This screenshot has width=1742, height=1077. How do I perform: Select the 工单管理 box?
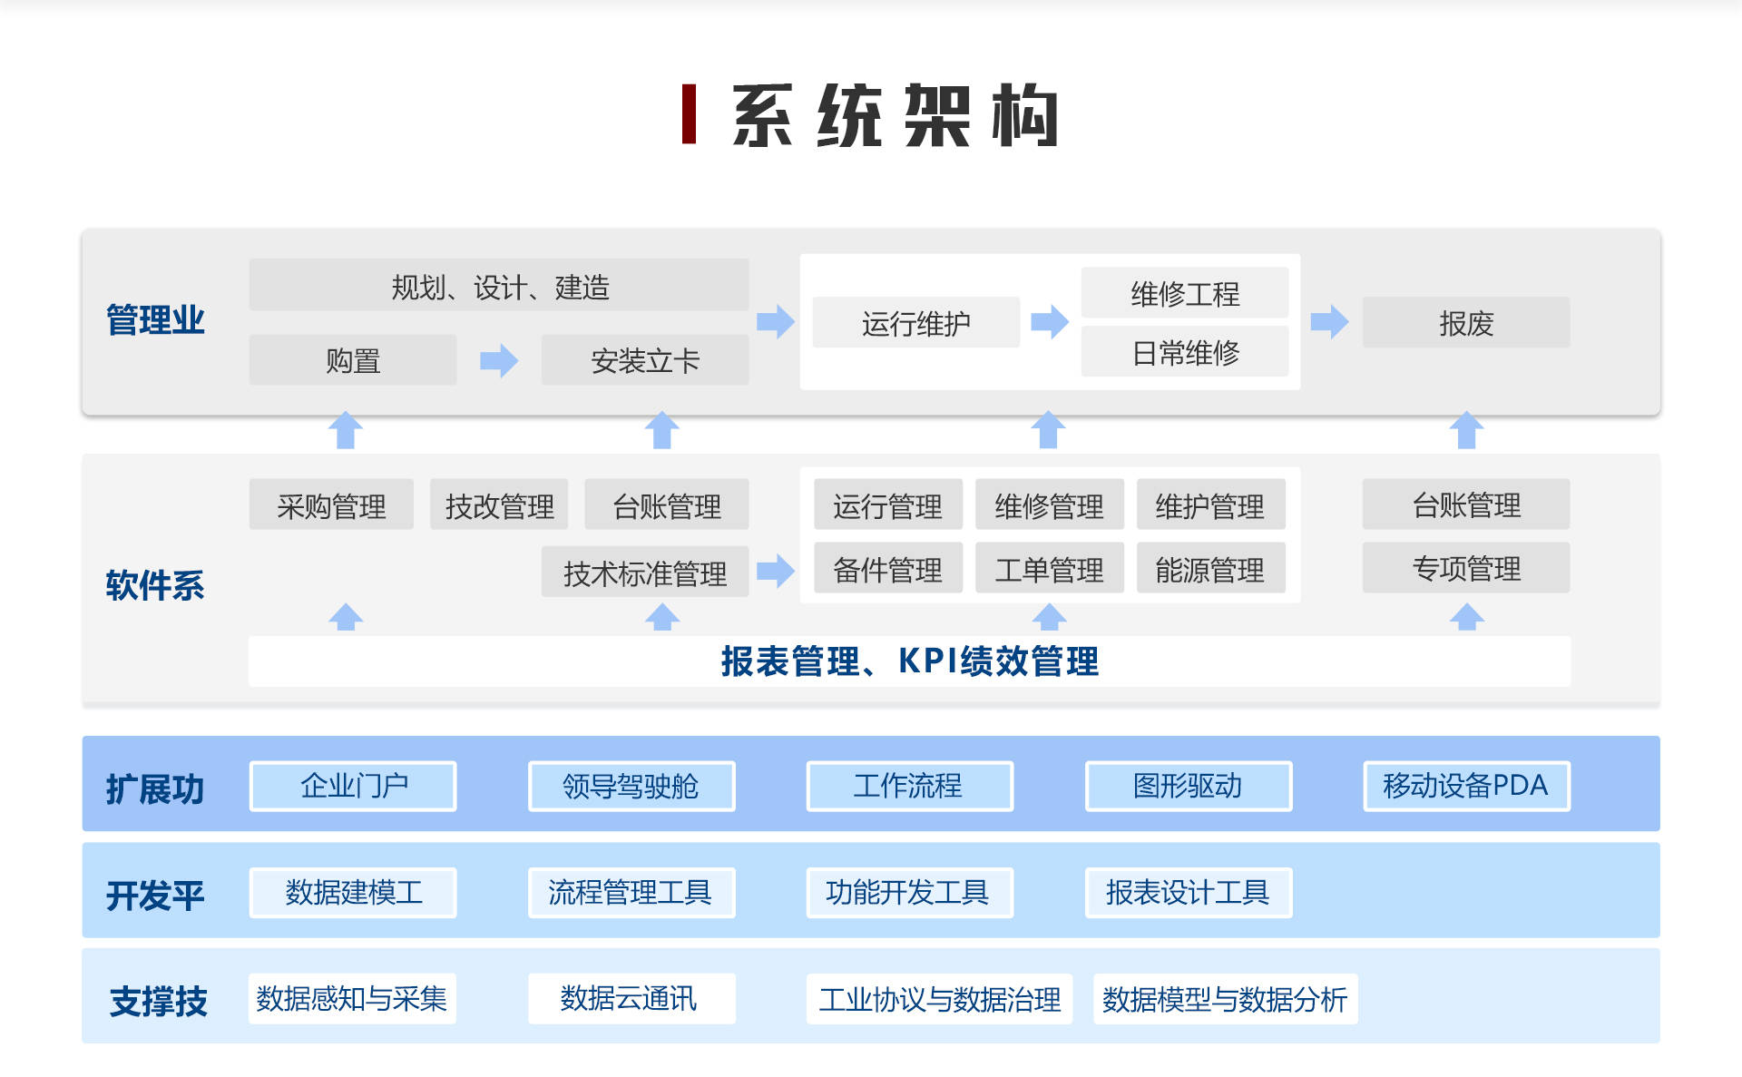coord(1050,568)
